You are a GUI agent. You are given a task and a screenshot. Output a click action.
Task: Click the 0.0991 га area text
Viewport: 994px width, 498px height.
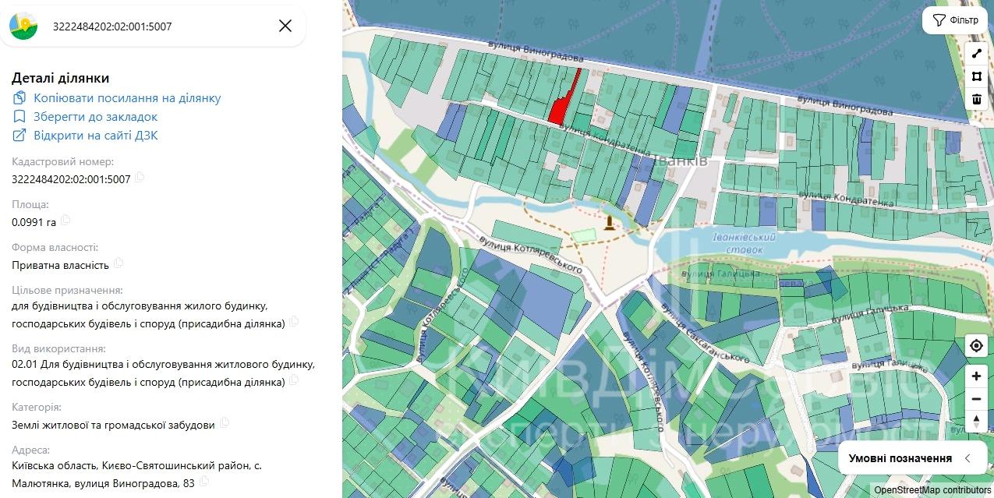tap(34, 221)
